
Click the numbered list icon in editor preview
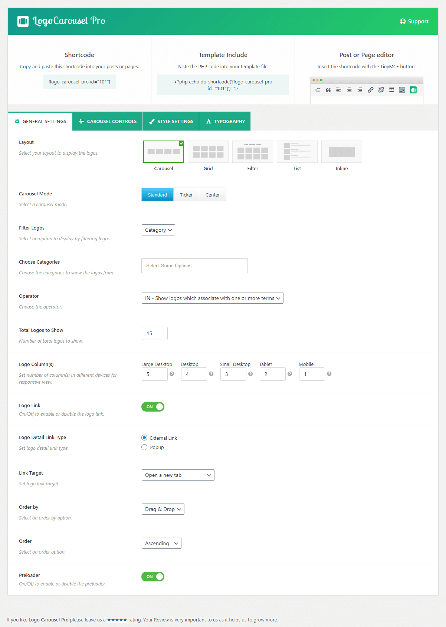(x=318, y=90)
